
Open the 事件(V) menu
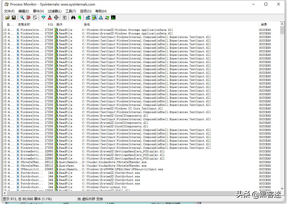[38, 11]
